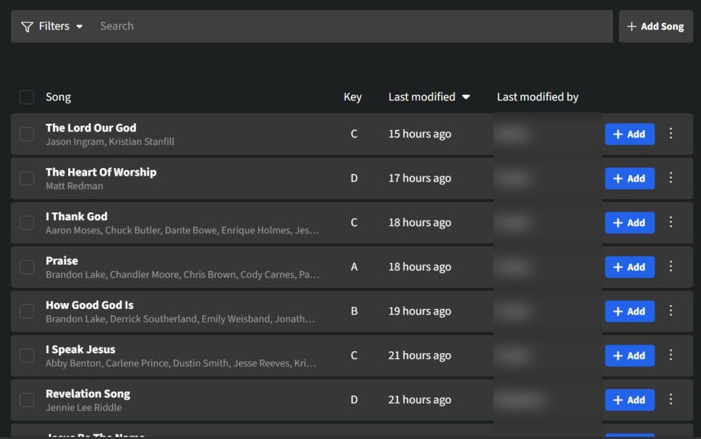Add the Praise song
The image size is (701, 439).
[x=630, y=267]
